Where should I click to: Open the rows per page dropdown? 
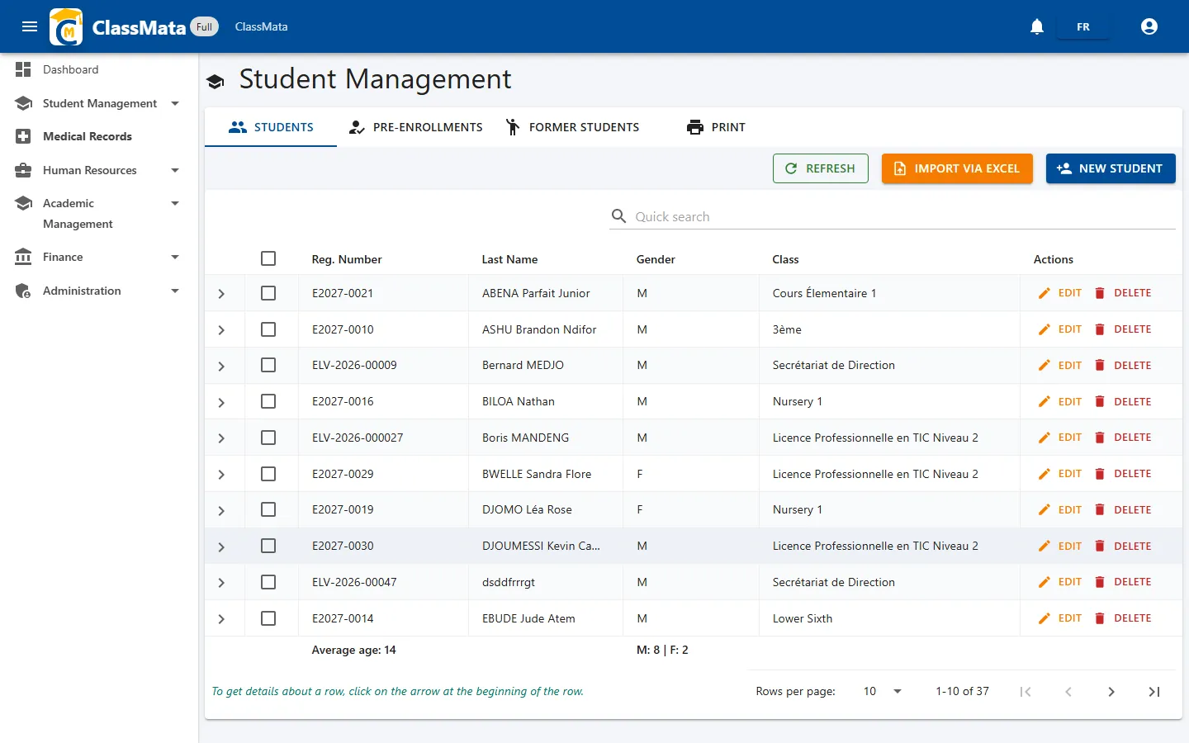point(883,692)
